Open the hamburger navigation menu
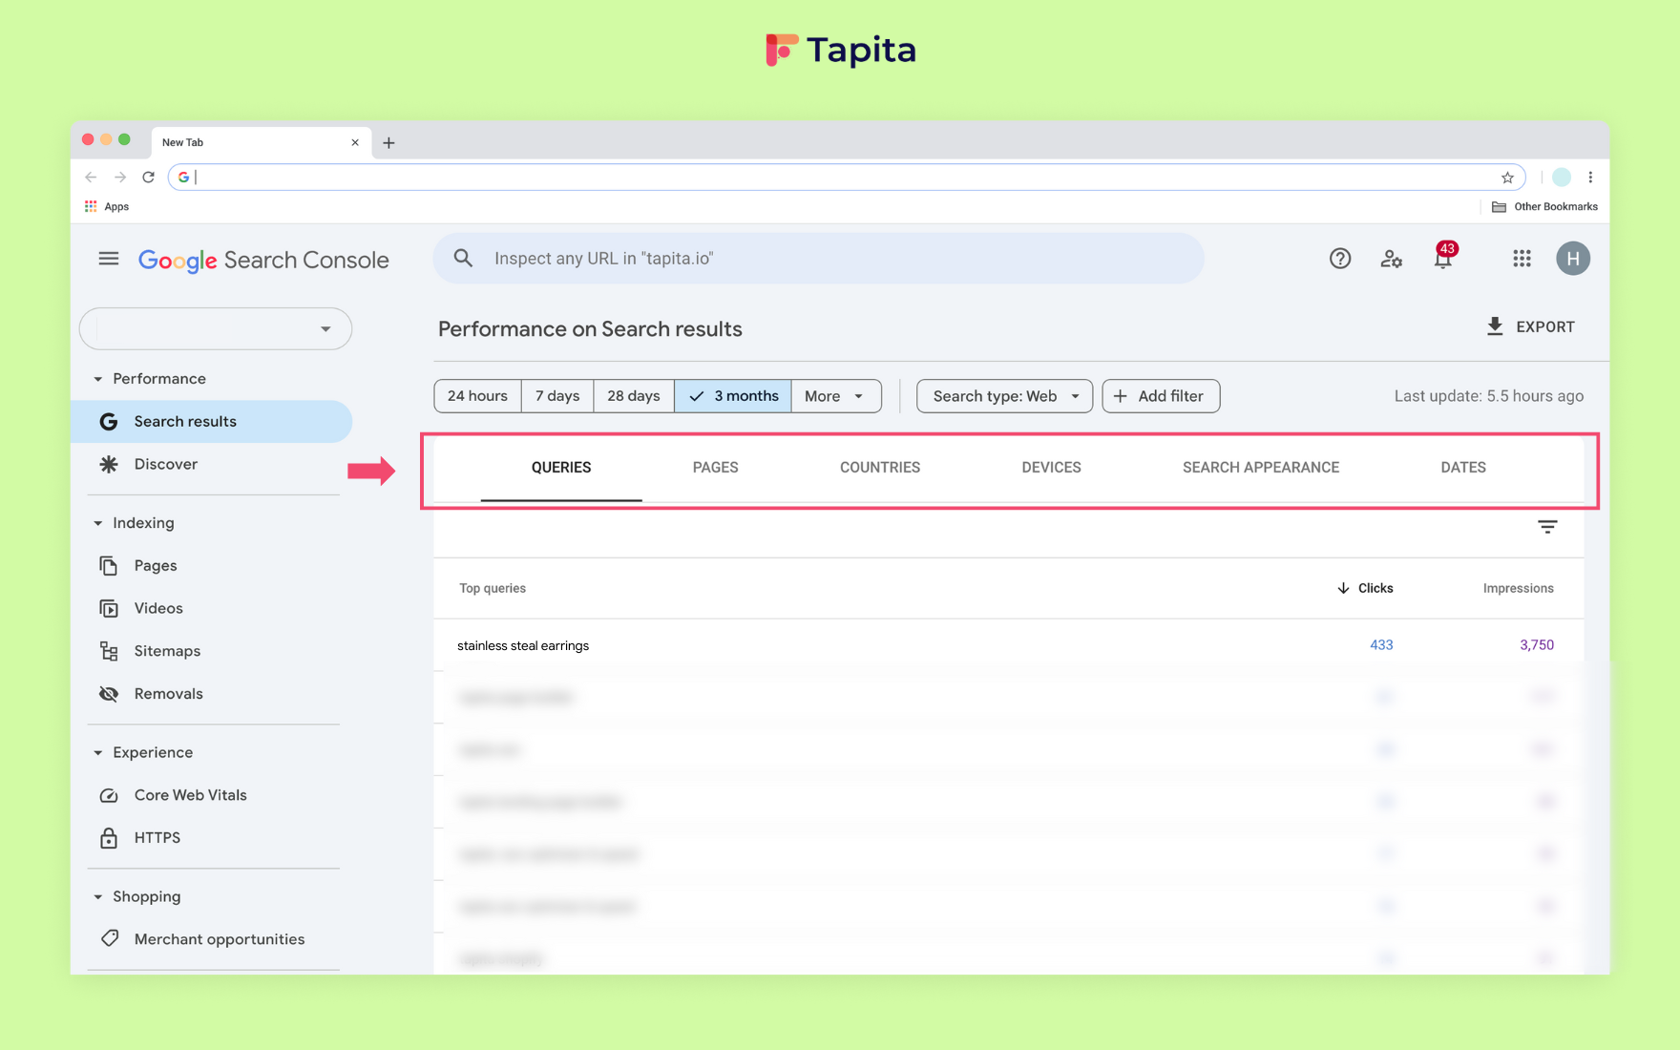This screenshot has width=1680, height=1050. (x=109, y=259)
